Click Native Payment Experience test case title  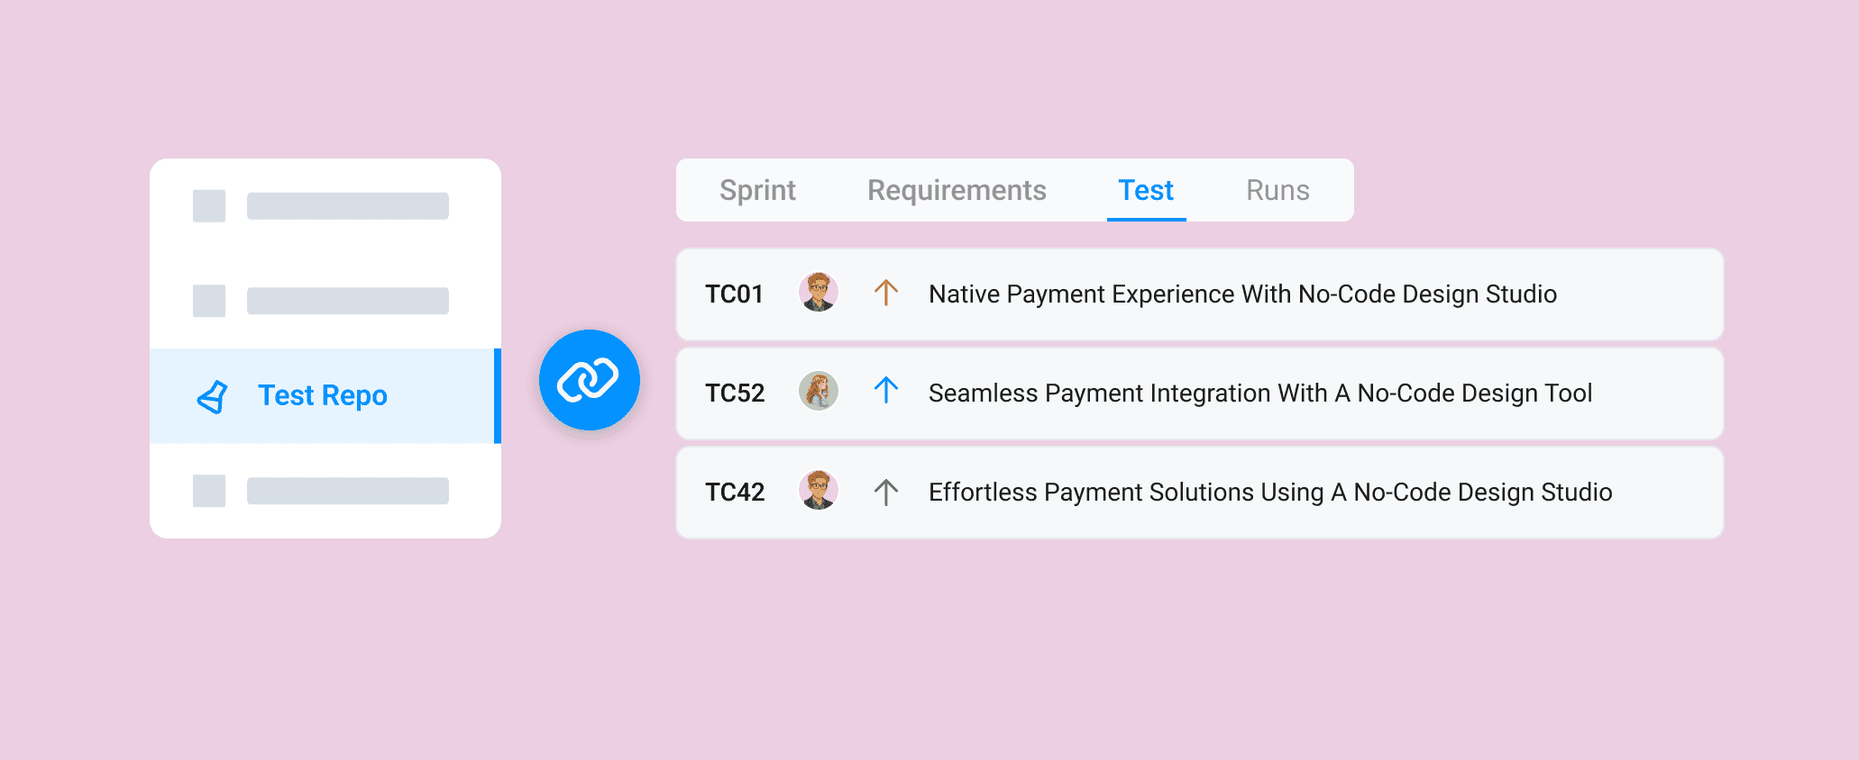tap(1242, 294)
